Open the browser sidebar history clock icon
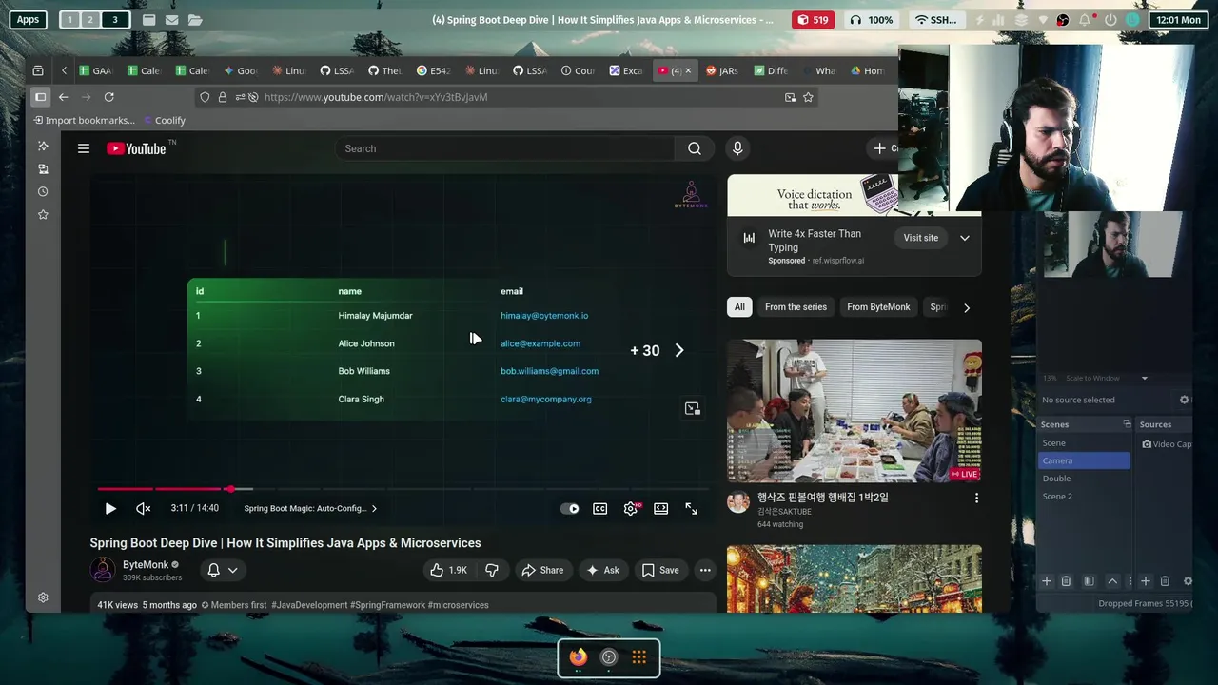This screenshot has height=685, width=1218. (x=43, y=192)
